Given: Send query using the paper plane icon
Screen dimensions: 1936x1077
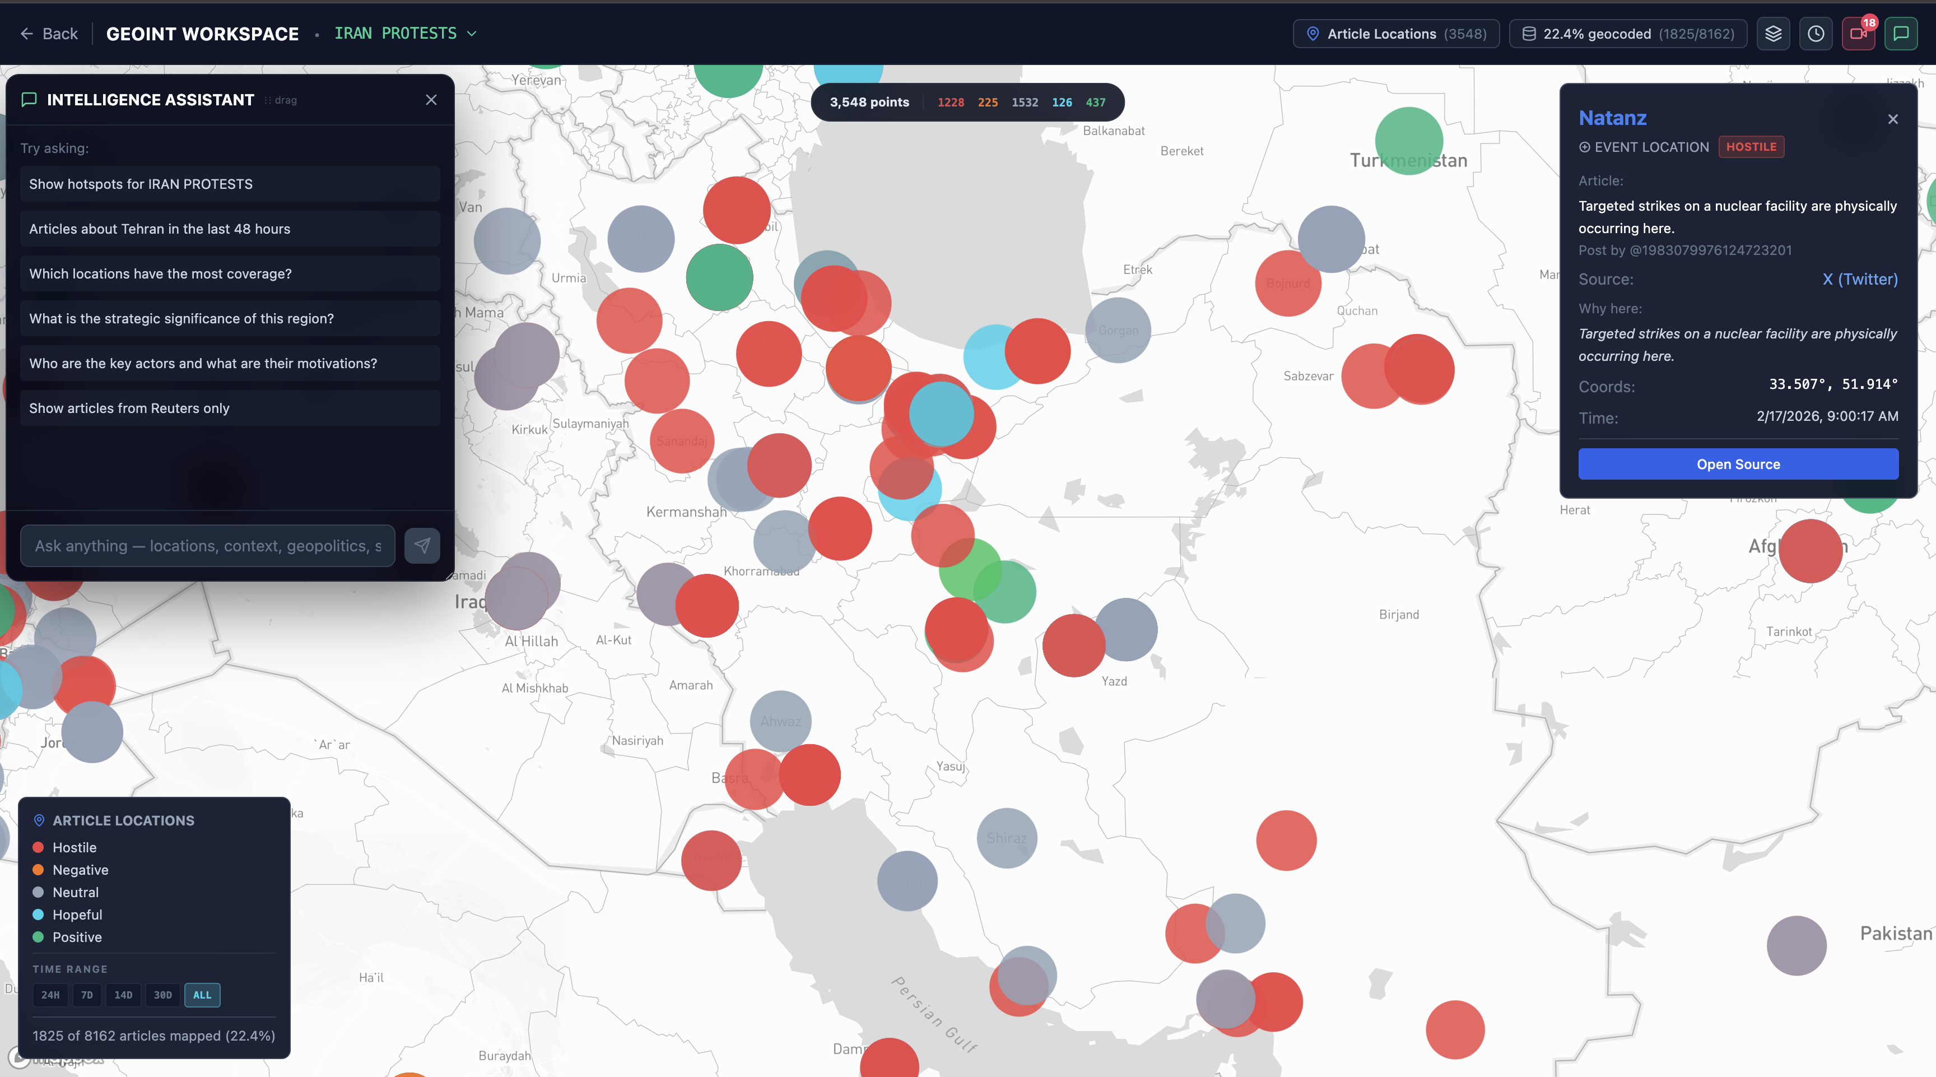Looking at the screenshot, I should click(422, 546).
